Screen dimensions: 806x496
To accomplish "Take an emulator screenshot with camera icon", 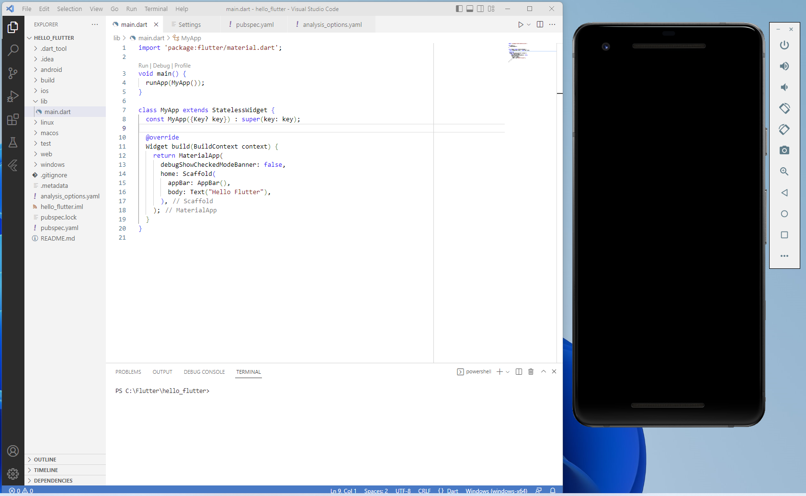I will [784, 150].
